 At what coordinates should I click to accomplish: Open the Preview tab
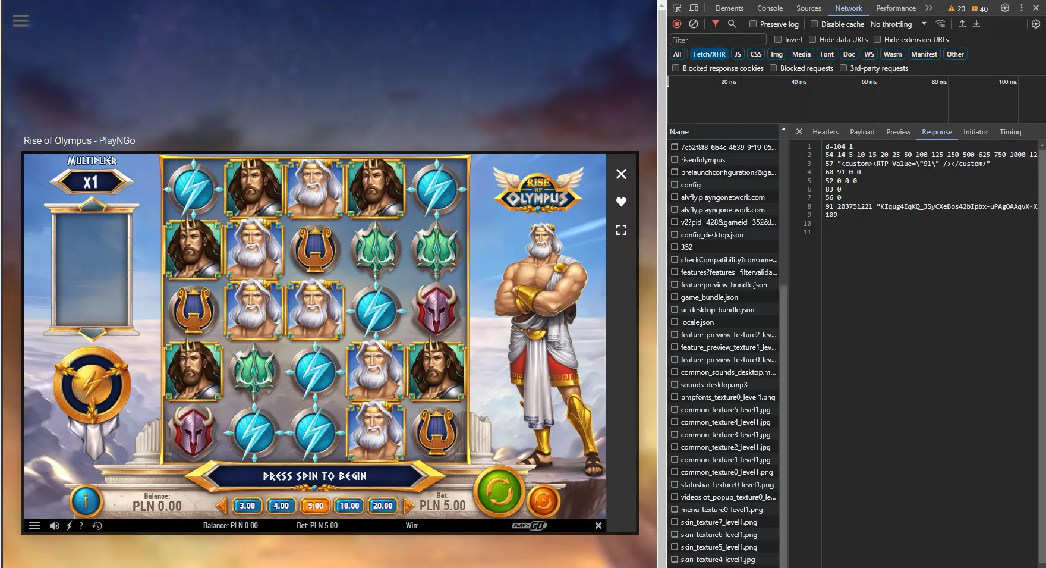point(898,132)
